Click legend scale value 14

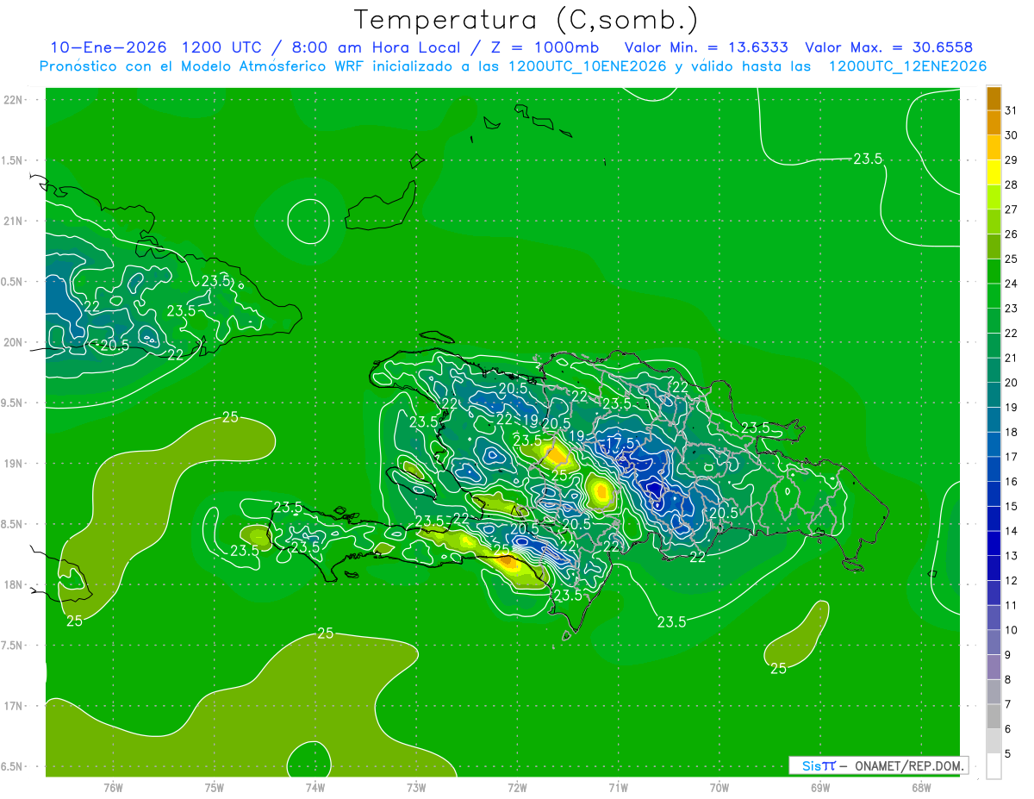pyautogui.click(x=1012, y=531)
